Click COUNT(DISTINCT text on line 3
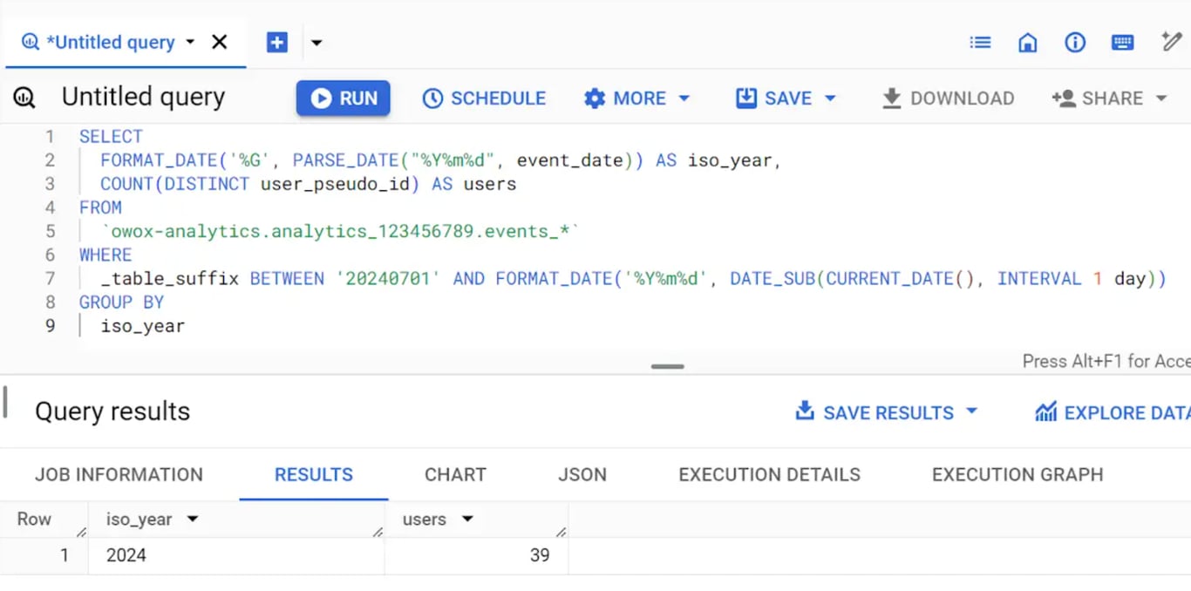 click(174, 184)
